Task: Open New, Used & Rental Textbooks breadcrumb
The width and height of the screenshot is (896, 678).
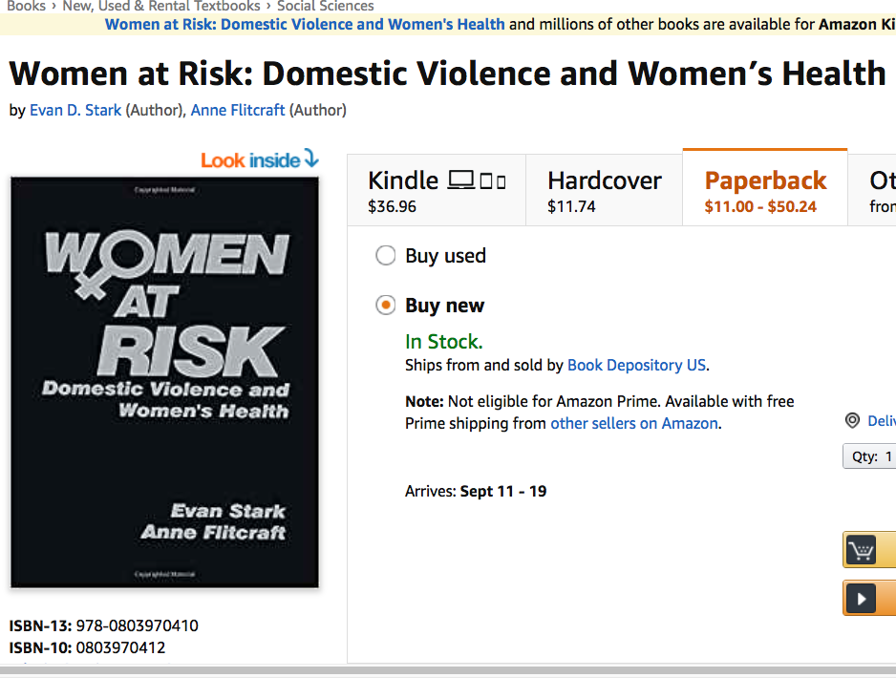Action: click(161, 6)
